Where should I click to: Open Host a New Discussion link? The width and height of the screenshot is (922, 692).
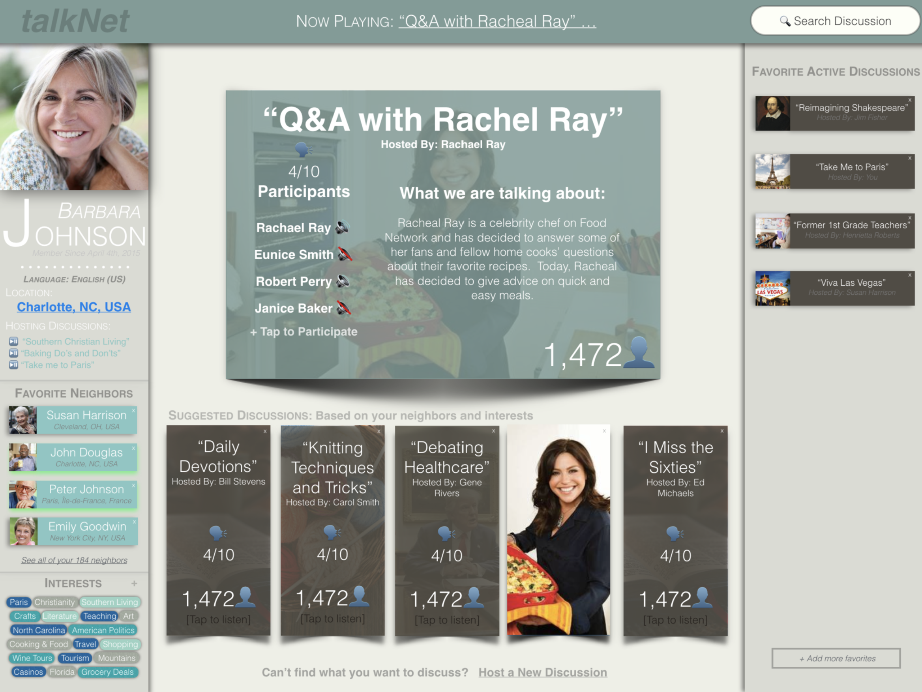543,672
